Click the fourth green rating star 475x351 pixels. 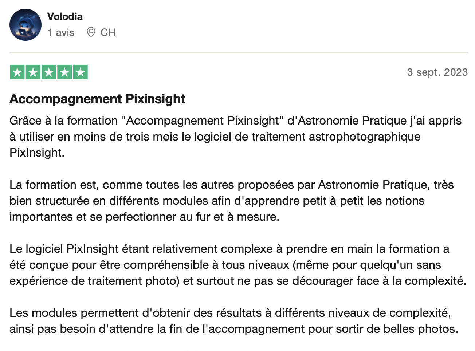[x=64, y=72]
